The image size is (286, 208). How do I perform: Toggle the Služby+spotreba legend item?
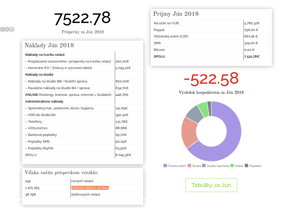pyautogui.click(x=216, y=166)
